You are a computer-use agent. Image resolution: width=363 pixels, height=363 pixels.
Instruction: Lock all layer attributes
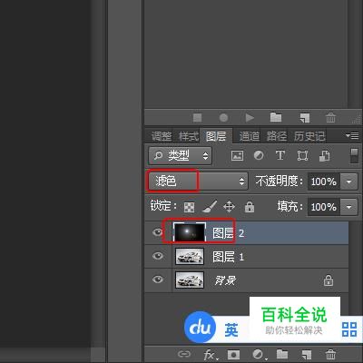point(250,207)
